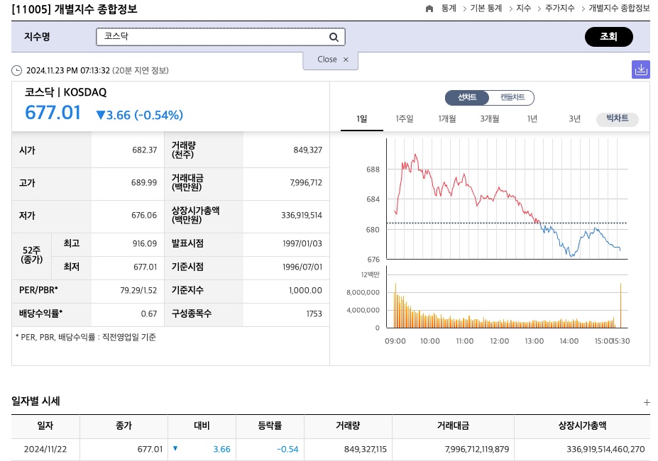This screenshot has width=658, height=461.
Task: Click the 52주 최고 value 916.09
Action: pos(144,244)
